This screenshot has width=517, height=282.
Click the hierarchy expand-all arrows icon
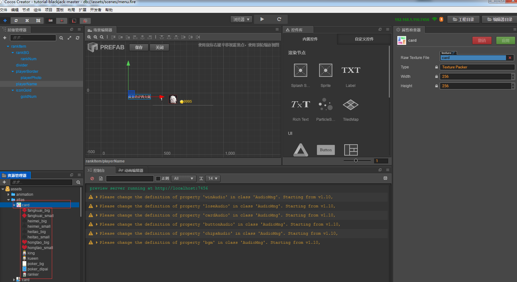click(x=69, y=38)
